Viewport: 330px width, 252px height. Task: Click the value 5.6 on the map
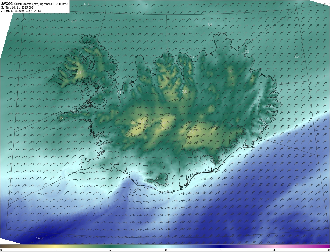[5, 45]
